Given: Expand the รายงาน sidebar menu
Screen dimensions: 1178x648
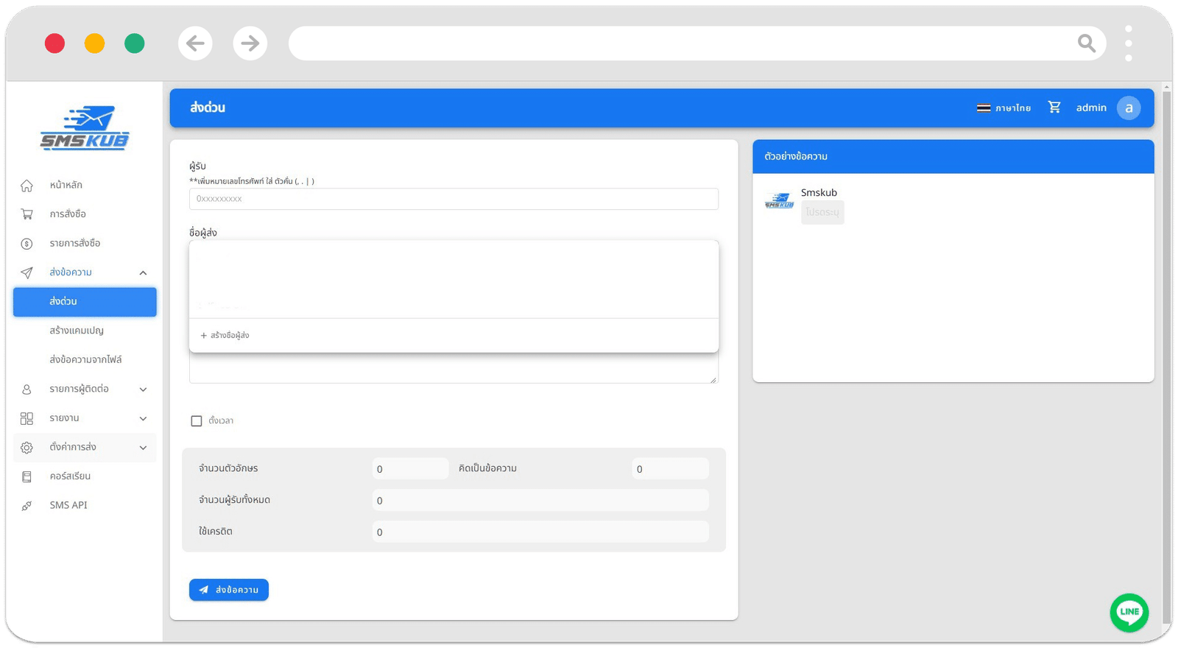Looking at the screenshot, I should click(x=143, y=418).
